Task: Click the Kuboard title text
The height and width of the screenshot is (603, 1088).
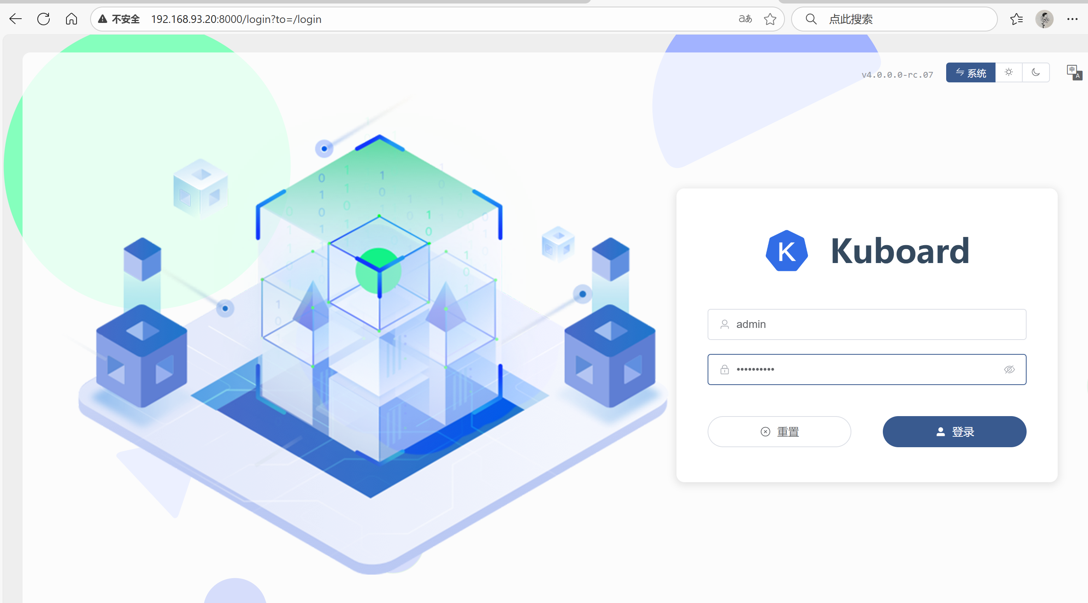Action: tap(900, 251)
